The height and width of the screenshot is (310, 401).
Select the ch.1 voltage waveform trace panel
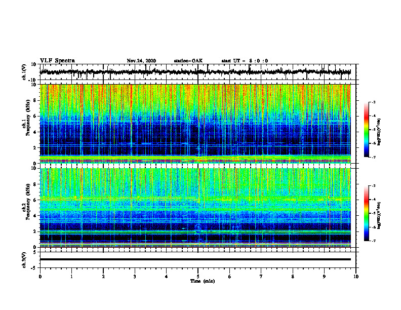[x=197, y=72]
